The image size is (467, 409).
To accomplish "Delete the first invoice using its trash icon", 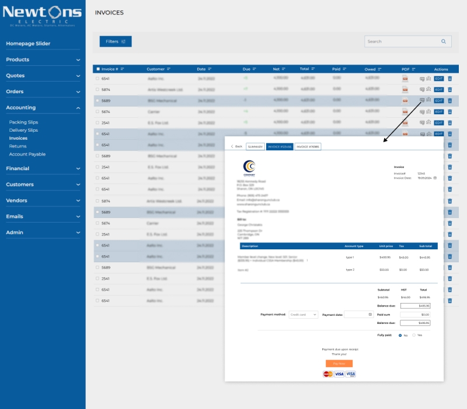I will (x=449, y=78).
